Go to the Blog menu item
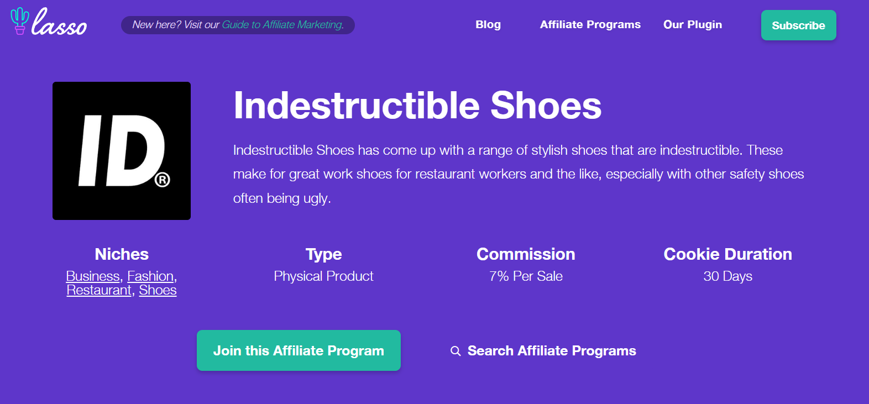Image resolution: width=869 pixels, height=404 pixels. tap(488, 25)
